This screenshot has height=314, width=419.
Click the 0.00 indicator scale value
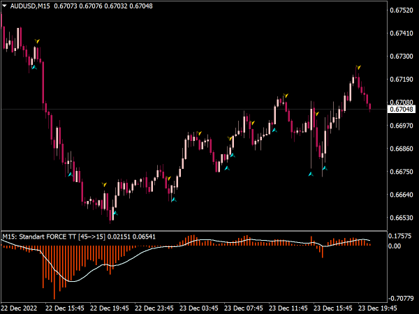395,246
